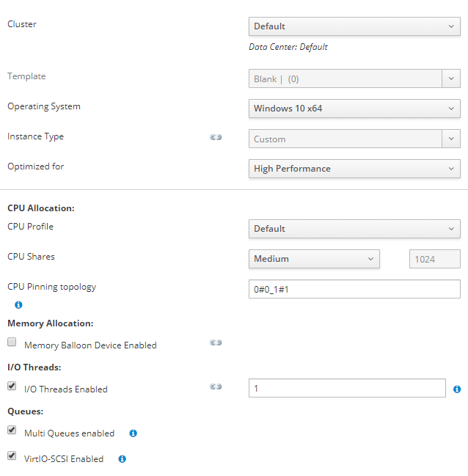
Task: Click link icon next to Memory Balloon Device
Action: [216, 343]
